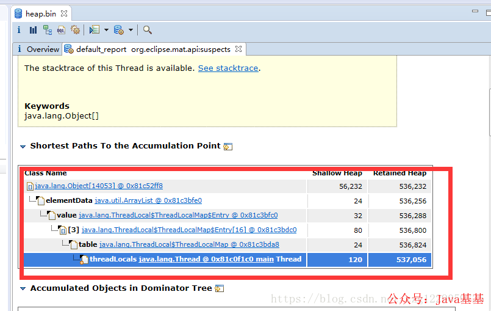Viewport: 491px width, 311px height.
Task: Select the retained heap value 536,824
Action: [413, 245]
